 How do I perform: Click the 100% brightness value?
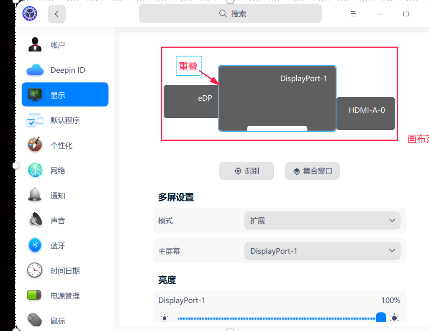coord(390,300)
